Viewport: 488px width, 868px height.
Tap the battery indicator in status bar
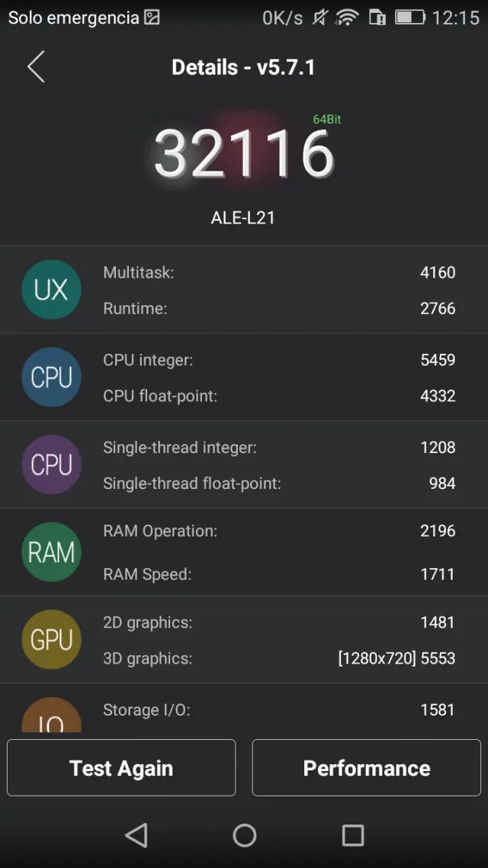pyautogui.click(x=409, y=18)
